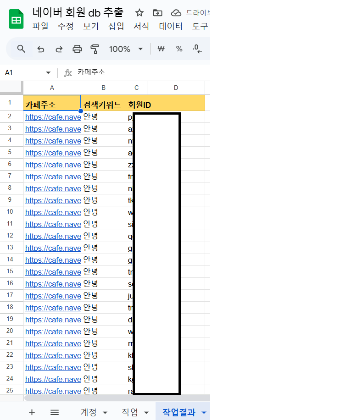Screen dimensions: 346x420
Task: Open the 삽입 menu
Action: tap(116, 26)
